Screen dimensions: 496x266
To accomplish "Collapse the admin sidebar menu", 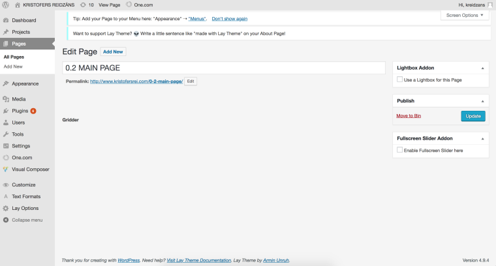I will pyautogui.click(x=27, y=220).
